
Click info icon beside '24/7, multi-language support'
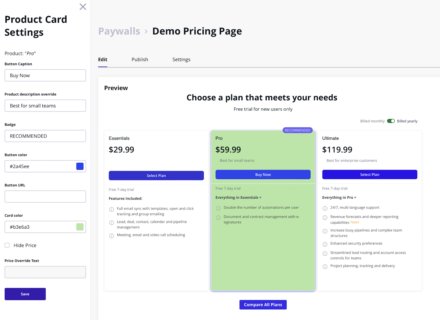(325, 208)
